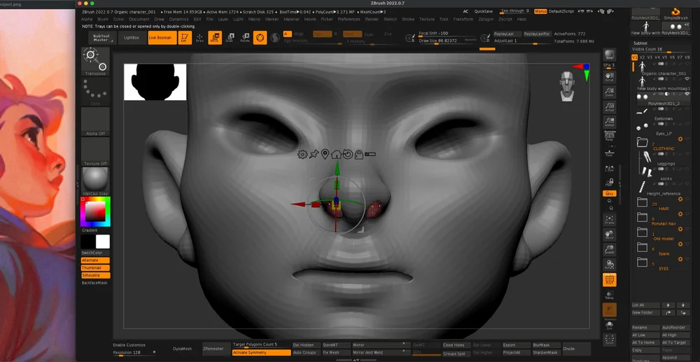The image size is (700, 362).
Task: Toggle the Thumbnail button
Action: pos(95,267)
